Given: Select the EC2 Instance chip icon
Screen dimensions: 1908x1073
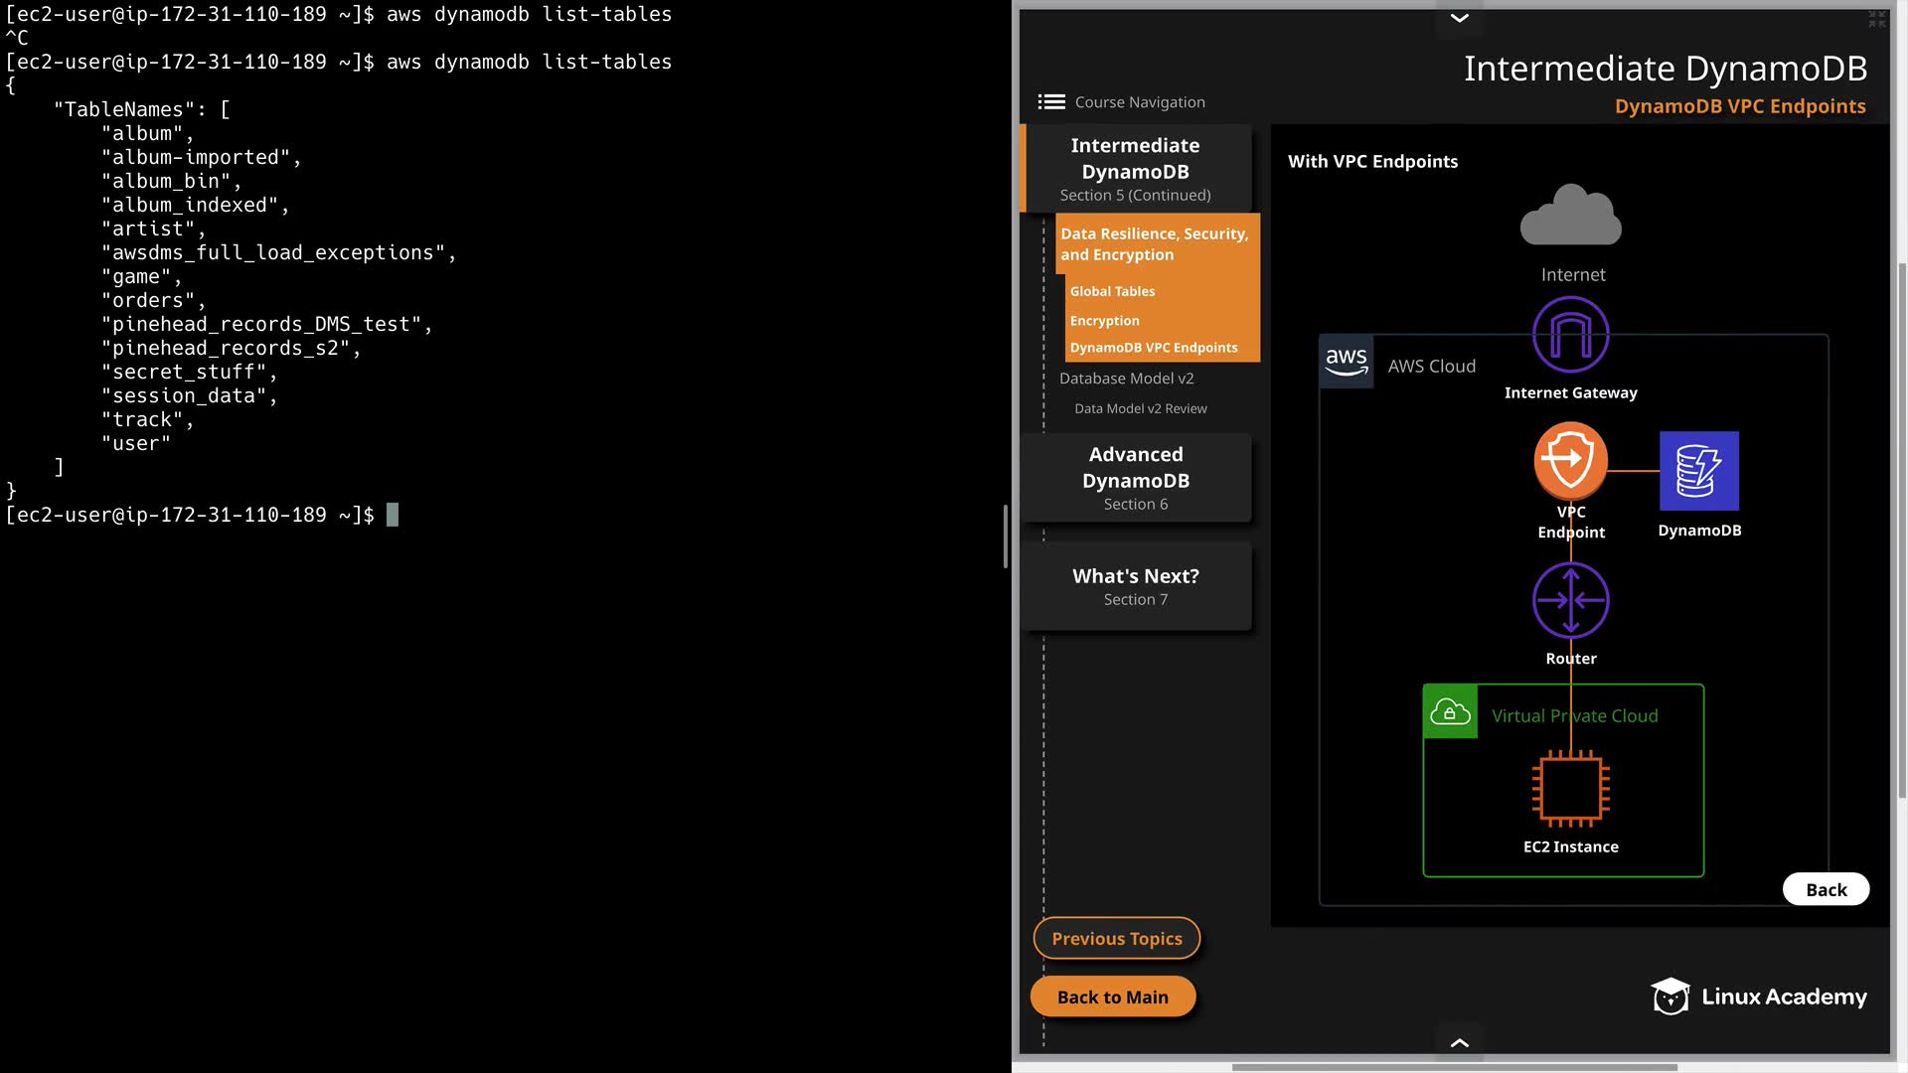Looking at the screenshot, I should 1570,789.
